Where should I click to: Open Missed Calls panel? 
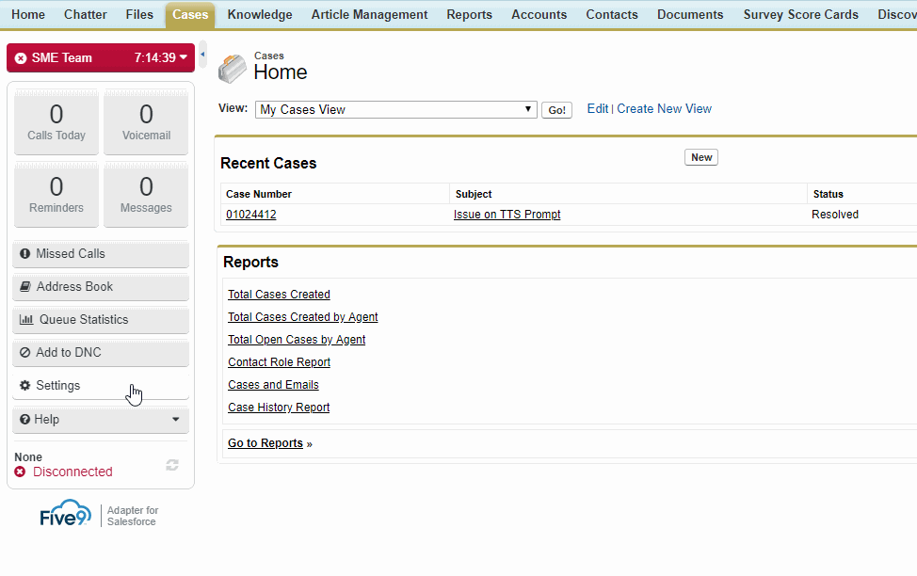coord(101,254)
